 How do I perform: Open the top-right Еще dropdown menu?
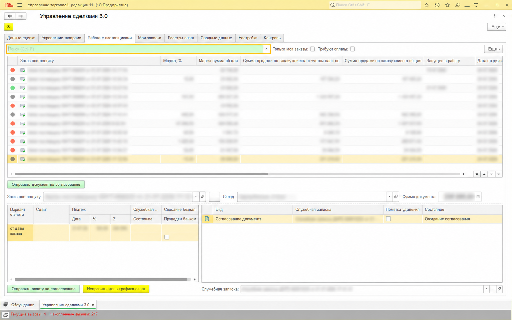click(x=496, y=27)
